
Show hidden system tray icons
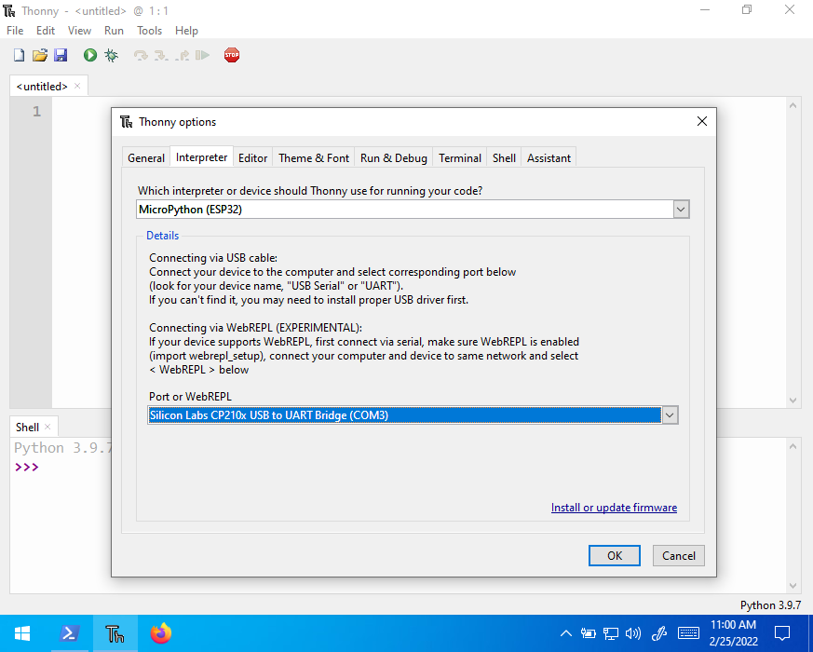tap(566, 633)
